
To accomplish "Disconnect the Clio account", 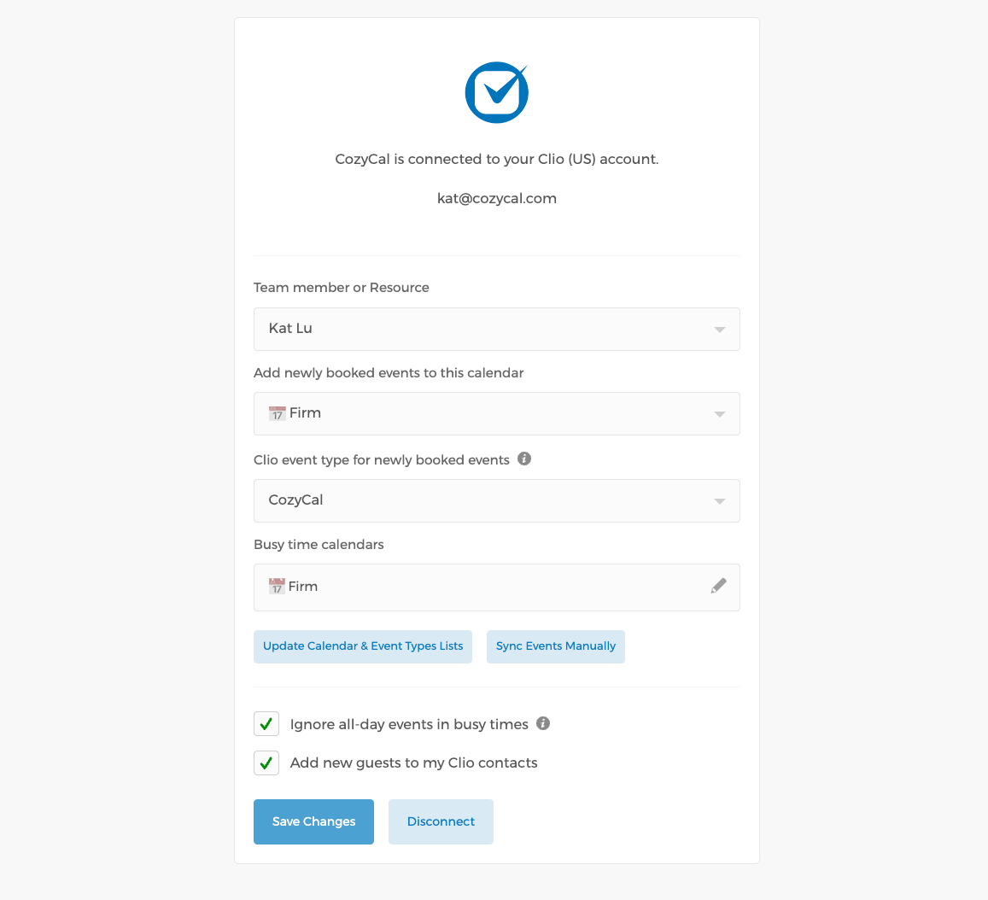I will (x=441, y=821).
